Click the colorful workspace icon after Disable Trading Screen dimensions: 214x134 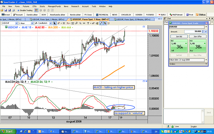coord(36,10)
